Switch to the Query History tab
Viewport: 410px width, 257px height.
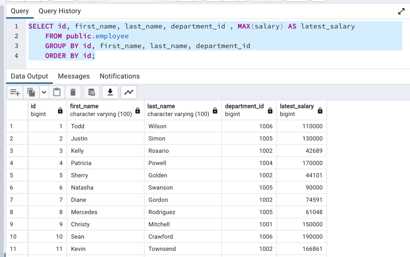pos(60,11)
